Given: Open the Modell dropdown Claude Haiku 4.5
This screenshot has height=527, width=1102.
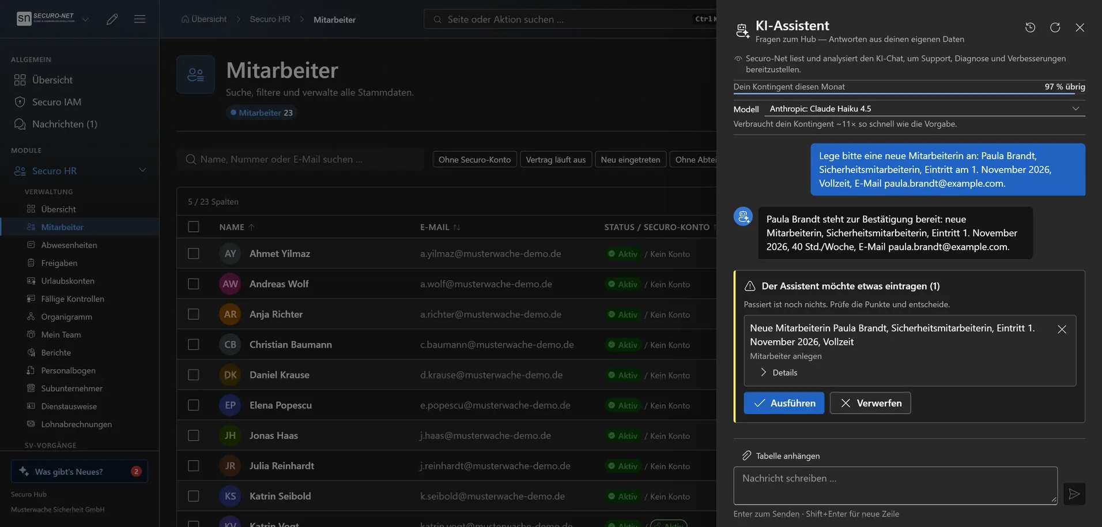Looking at the screenshot, I should (x=924, y=108).
